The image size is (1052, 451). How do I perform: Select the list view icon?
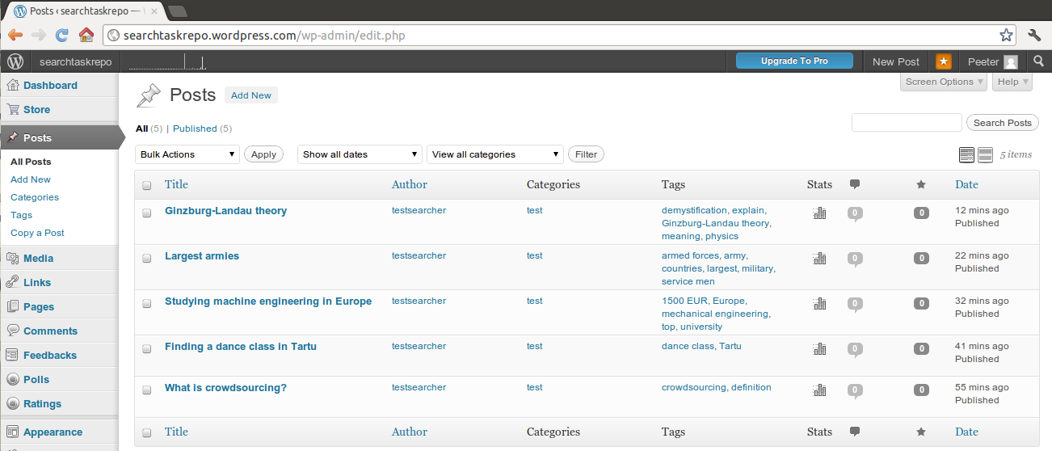(966, 154)
